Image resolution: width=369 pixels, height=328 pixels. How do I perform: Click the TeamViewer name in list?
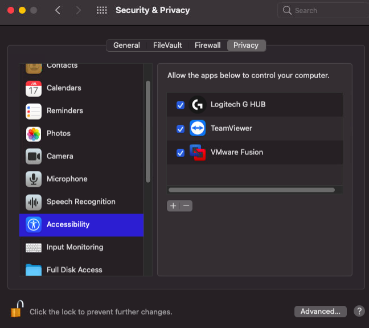(231, 128)
